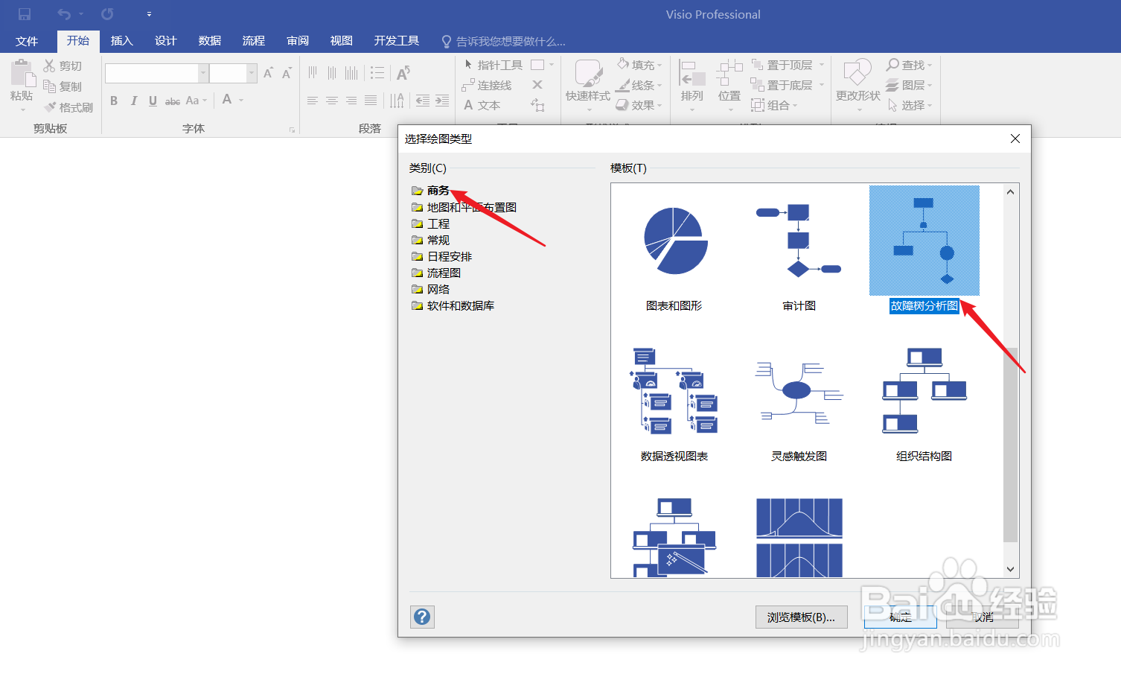The image size is (1121, 677).
Task: Open the 选择 select dropdown
Action: coord(909,105)
